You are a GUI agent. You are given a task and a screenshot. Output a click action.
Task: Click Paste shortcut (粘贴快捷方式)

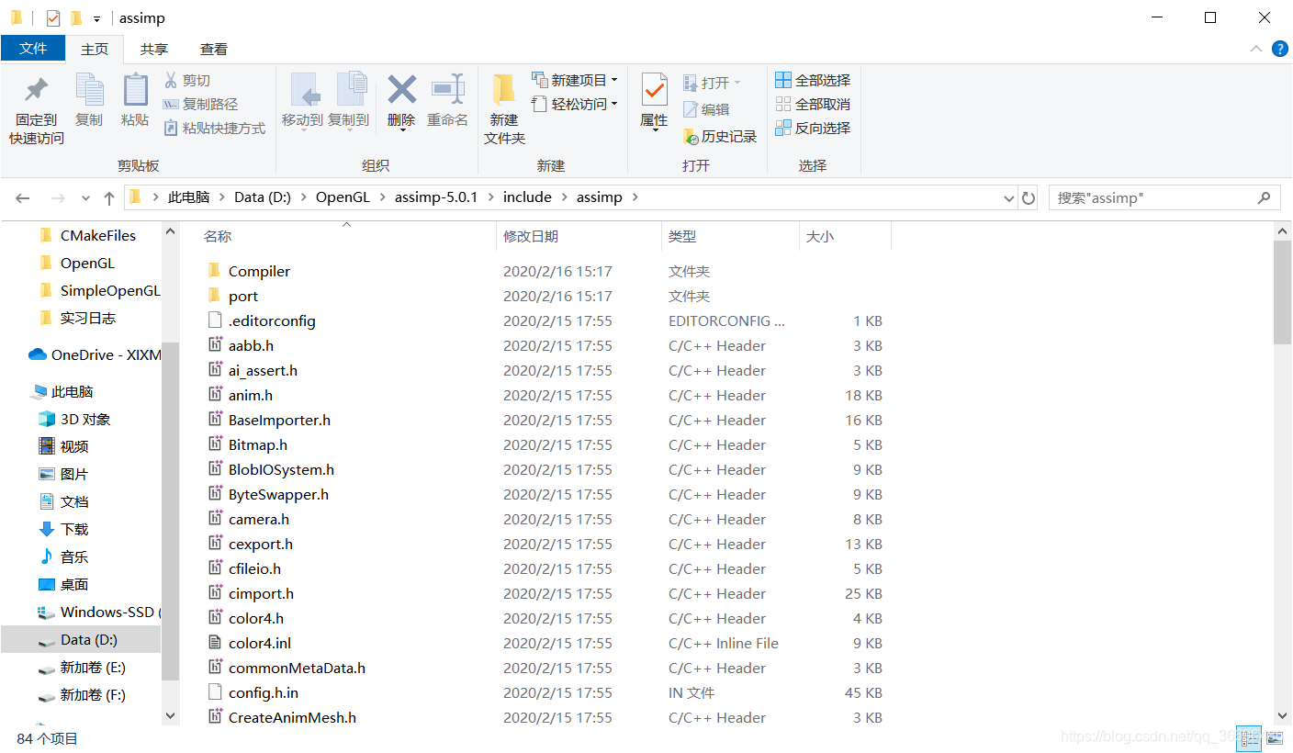(214, 128)
